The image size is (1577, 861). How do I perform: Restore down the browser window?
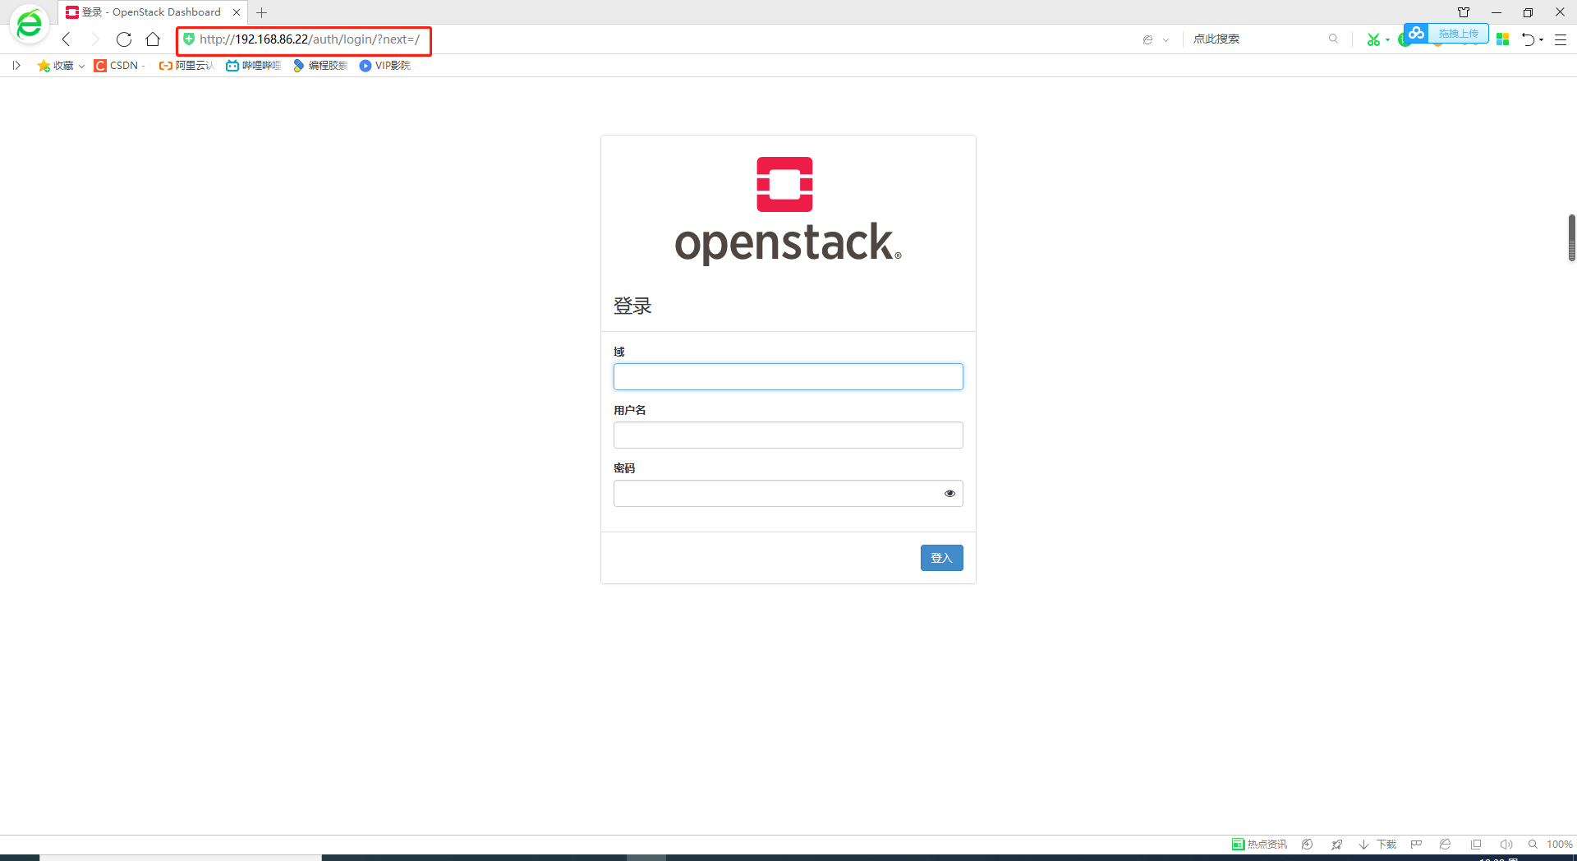(1528, 12)
